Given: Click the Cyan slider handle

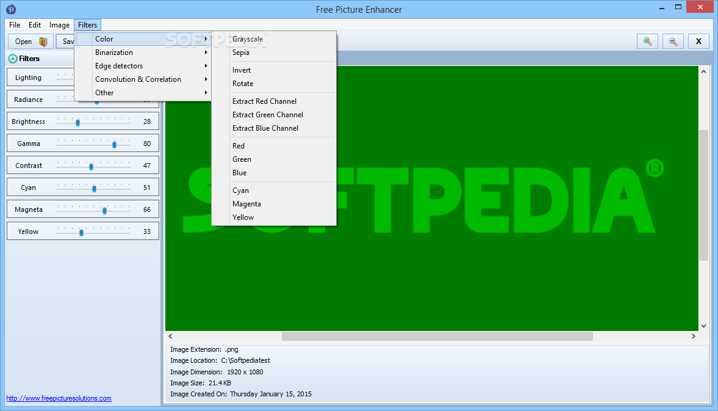Looking at the screenshot, I should point(95,189).
